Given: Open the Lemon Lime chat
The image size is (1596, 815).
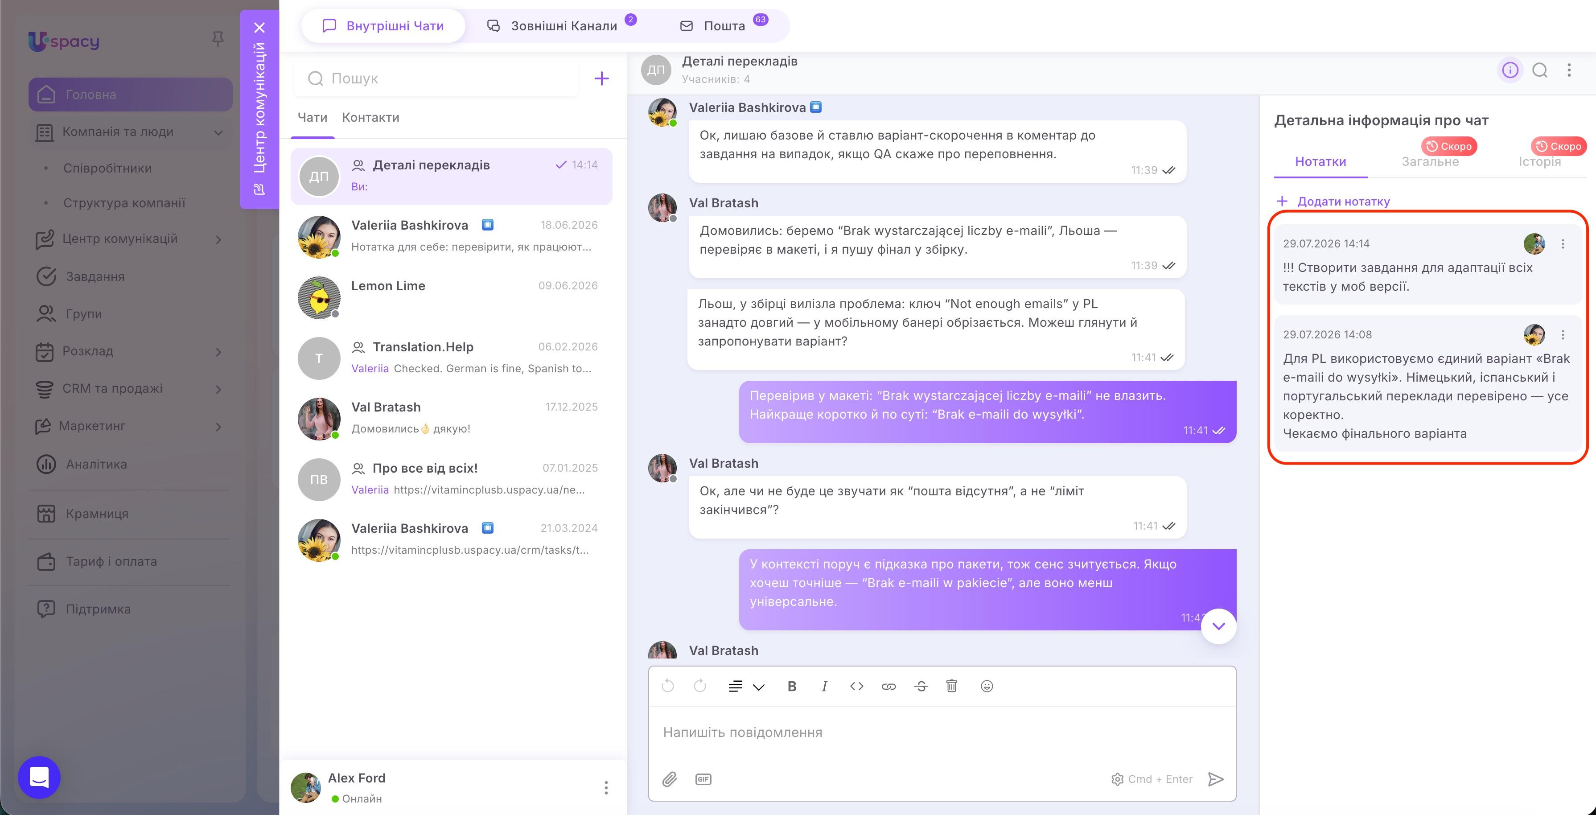Looking at the screenshot, I should pyautogui.click(x=452, y=297).
